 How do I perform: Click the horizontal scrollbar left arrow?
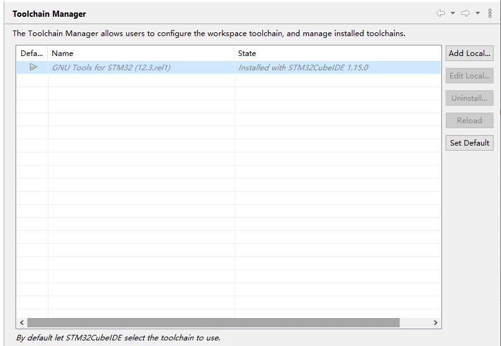point(22,322)
